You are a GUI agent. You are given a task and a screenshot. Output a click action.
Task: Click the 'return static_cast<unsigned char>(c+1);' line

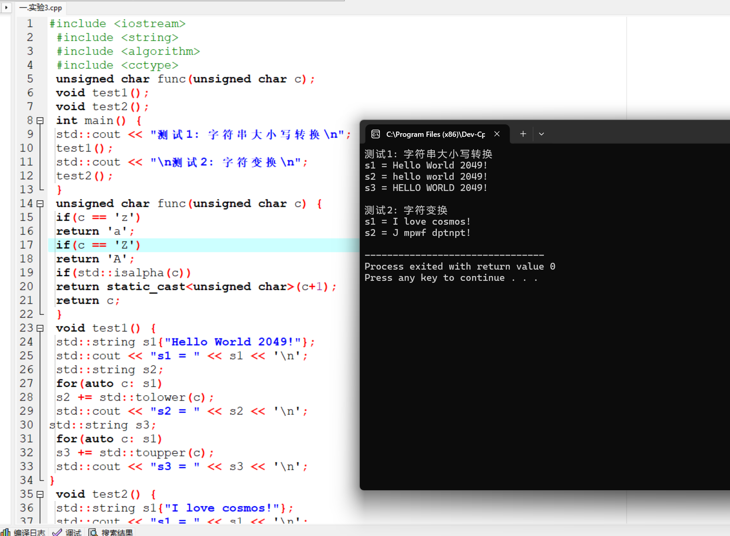click(x=196, y=287)
